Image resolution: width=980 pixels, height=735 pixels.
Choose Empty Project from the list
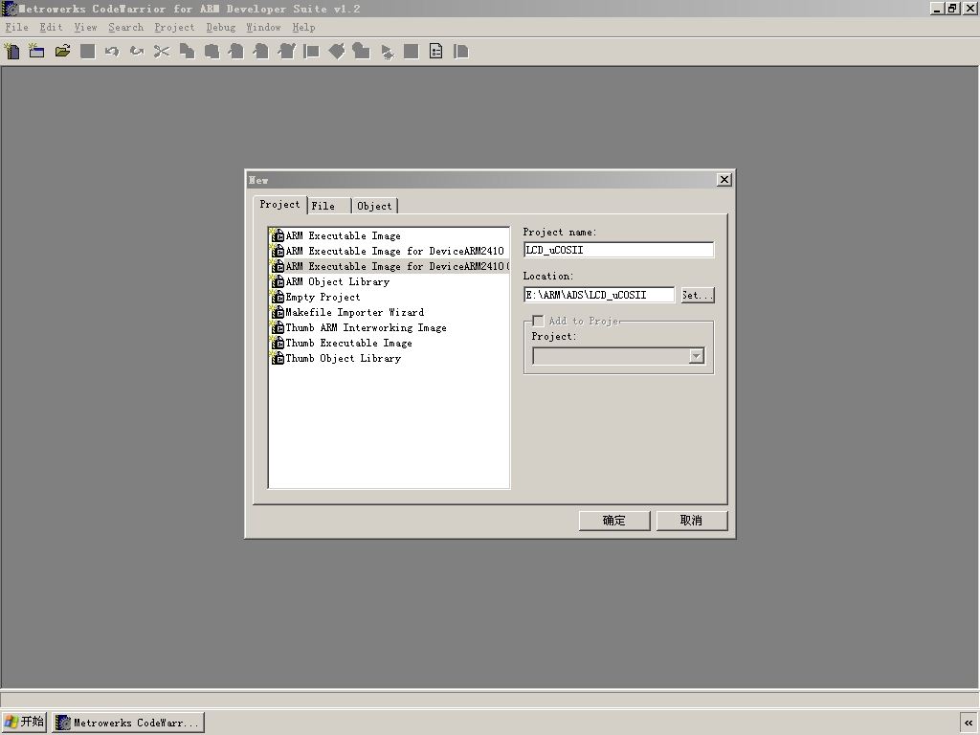coord(389,297)
